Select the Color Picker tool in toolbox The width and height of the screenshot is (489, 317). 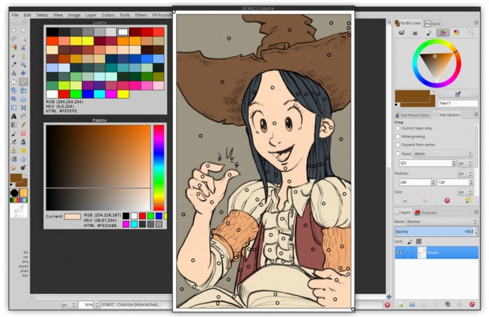coord(13,65)
